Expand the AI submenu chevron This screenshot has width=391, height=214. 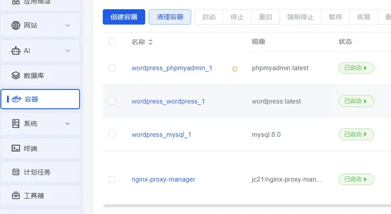(68, 51)
